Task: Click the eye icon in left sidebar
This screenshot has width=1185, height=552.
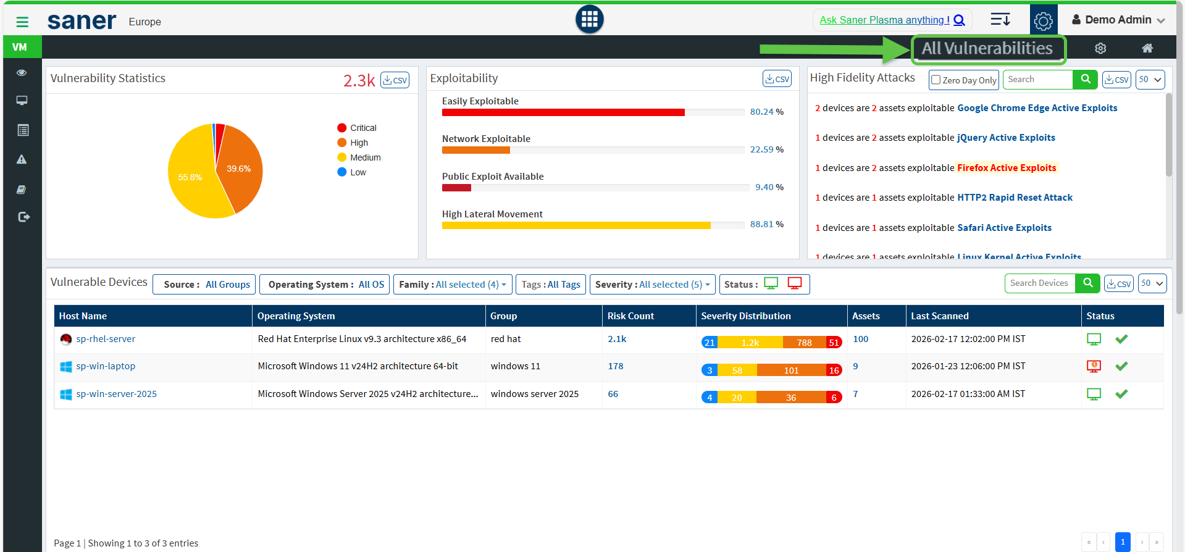Action: (22, 73)
